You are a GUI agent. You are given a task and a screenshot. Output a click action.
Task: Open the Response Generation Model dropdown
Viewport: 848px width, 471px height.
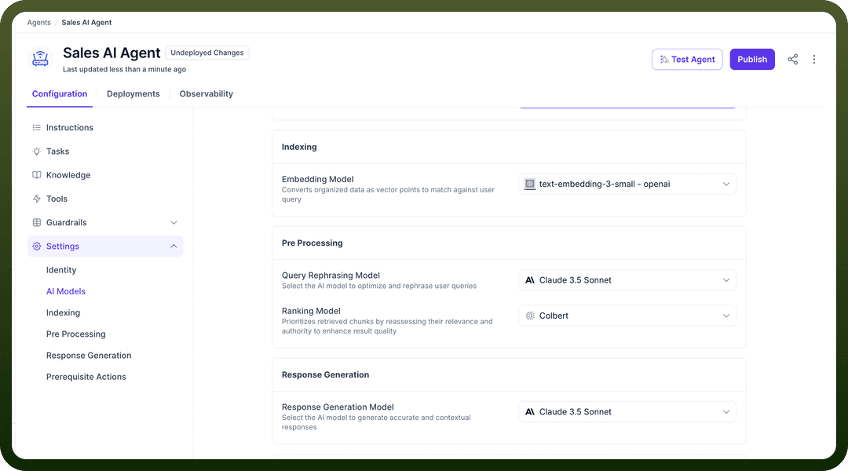click(x=627, y=412)
